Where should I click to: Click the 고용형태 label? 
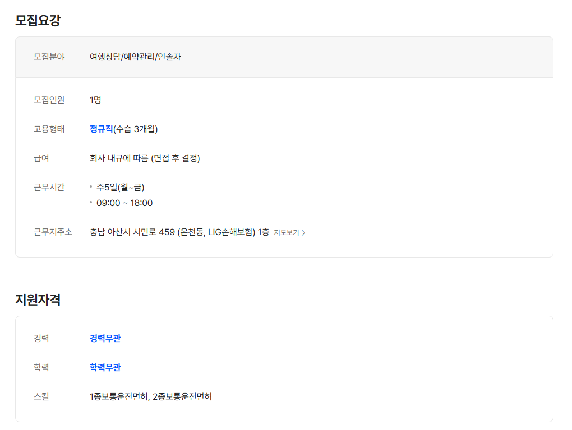coord(49,129)
